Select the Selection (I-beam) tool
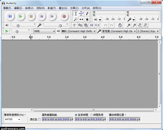The image size is (163, 130). [76, 13]
